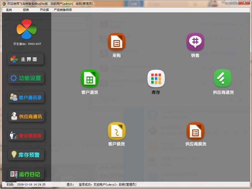This screenshot has height=189, width=252.
Task: Open 运行日记 run log
Action: coord(26,174)
